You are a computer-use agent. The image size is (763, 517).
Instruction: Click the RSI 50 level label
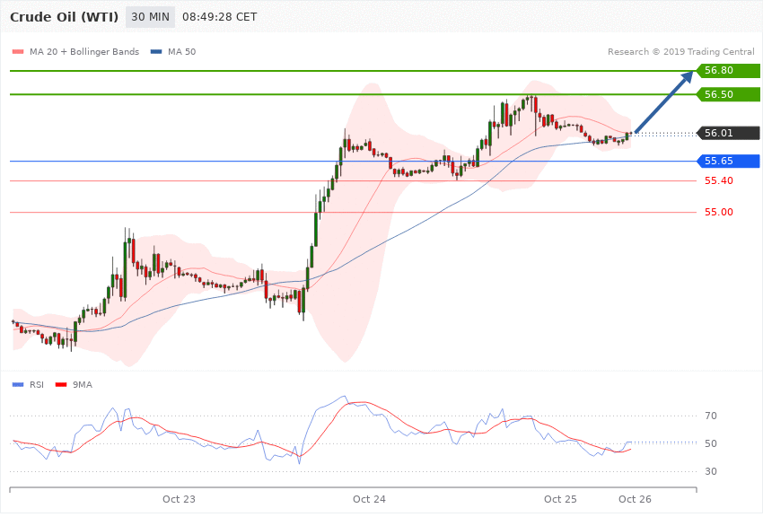[x=711, y=443]
